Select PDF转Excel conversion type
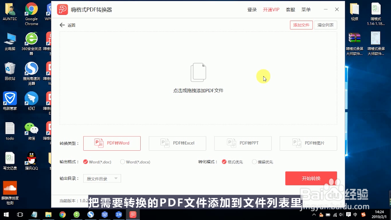Viewport: 391px width, 220px height. [177, 143]
